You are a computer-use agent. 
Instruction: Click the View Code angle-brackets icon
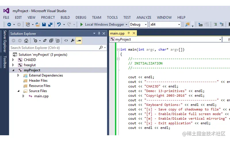(x=66, y=41)
